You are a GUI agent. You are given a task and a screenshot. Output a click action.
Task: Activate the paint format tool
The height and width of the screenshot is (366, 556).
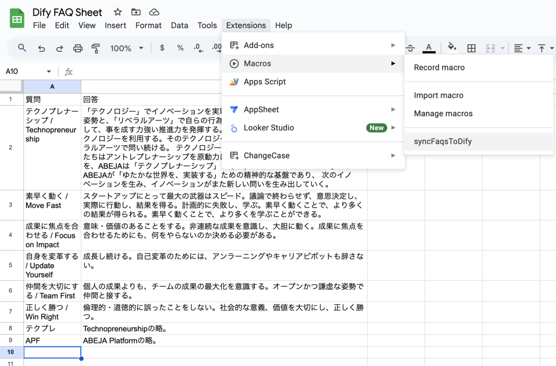click(96, 48)
